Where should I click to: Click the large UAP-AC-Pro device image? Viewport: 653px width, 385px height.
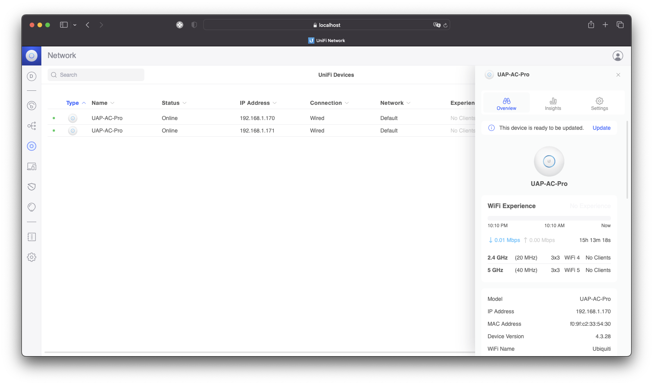tap(549, 161)
